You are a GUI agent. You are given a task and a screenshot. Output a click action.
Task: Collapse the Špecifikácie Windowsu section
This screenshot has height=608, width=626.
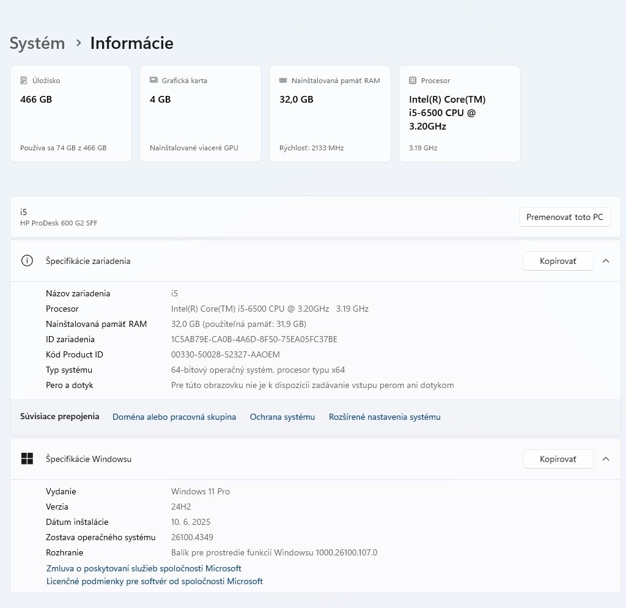click(606, 459)
